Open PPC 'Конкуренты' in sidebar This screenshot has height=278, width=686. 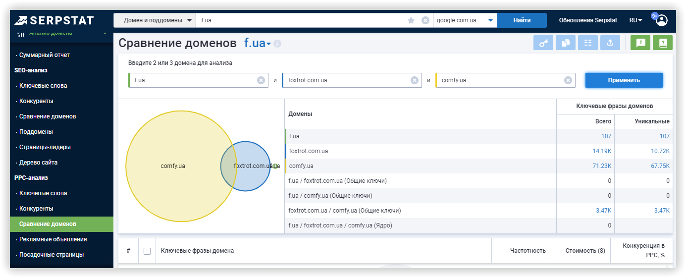[36, 209]
